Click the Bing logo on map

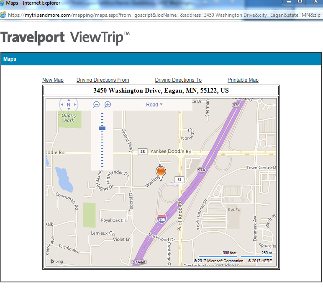57,261
